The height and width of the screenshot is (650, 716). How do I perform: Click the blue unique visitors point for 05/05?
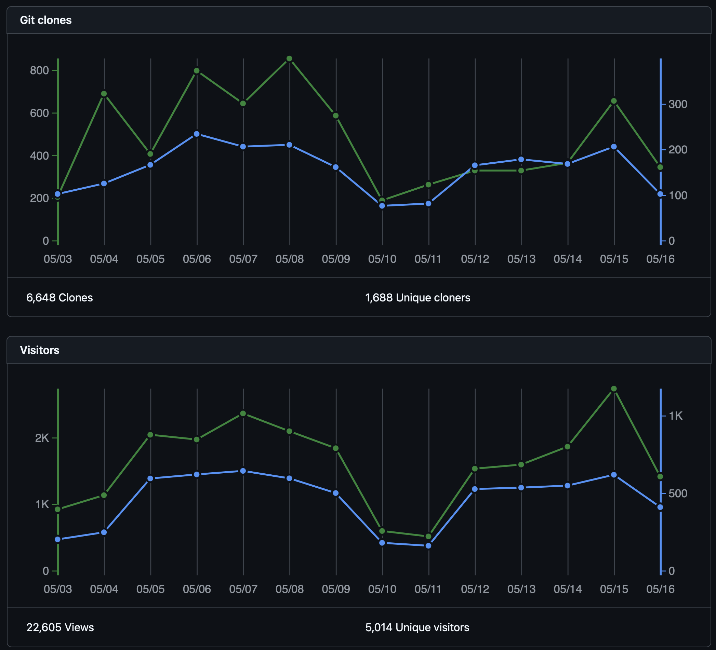150,478
